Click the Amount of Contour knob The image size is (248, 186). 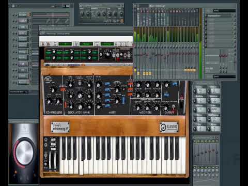(157, 85)
